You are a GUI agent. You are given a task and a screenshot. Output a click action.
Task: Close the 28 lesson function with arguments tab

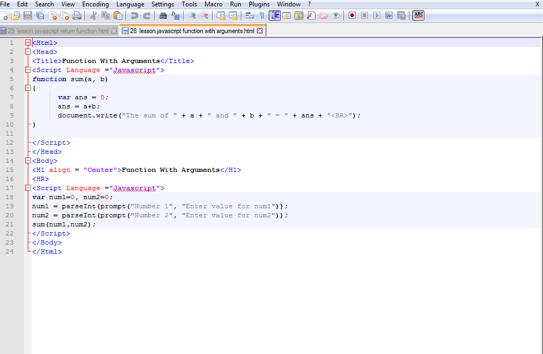click(x=259, y=31)
